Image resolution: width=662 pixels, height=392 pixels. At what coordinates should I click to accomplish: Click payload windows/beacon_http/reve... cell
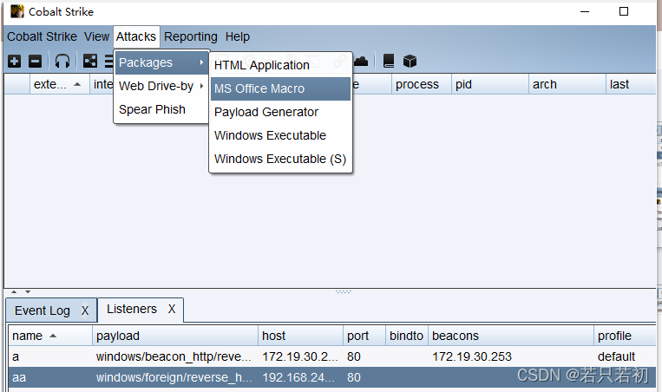174,357
